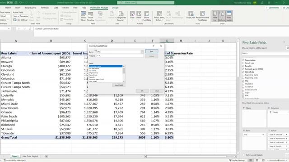This screenshot has width=289, height=162.
Task: Toggle the +/- Buttons icon
Action: click(x=222, y=16)
